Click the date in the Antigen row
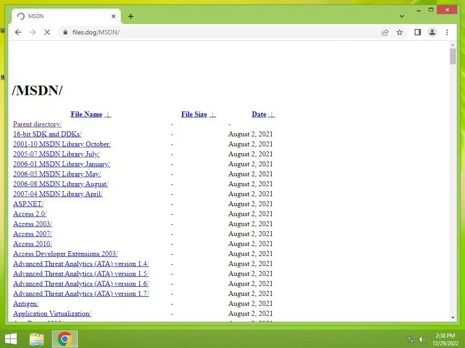Image resolution: width=465 pixels, height=348 pixels. pos(250,304)
